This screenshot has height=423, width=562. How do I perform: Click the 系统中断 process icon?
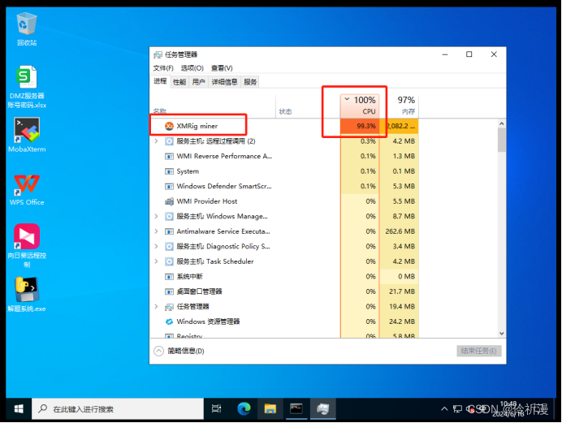coord(169,277)
